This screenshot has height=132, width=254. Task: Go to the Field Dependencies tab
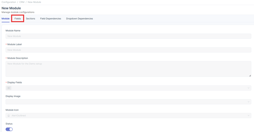(x=51, y=19)
